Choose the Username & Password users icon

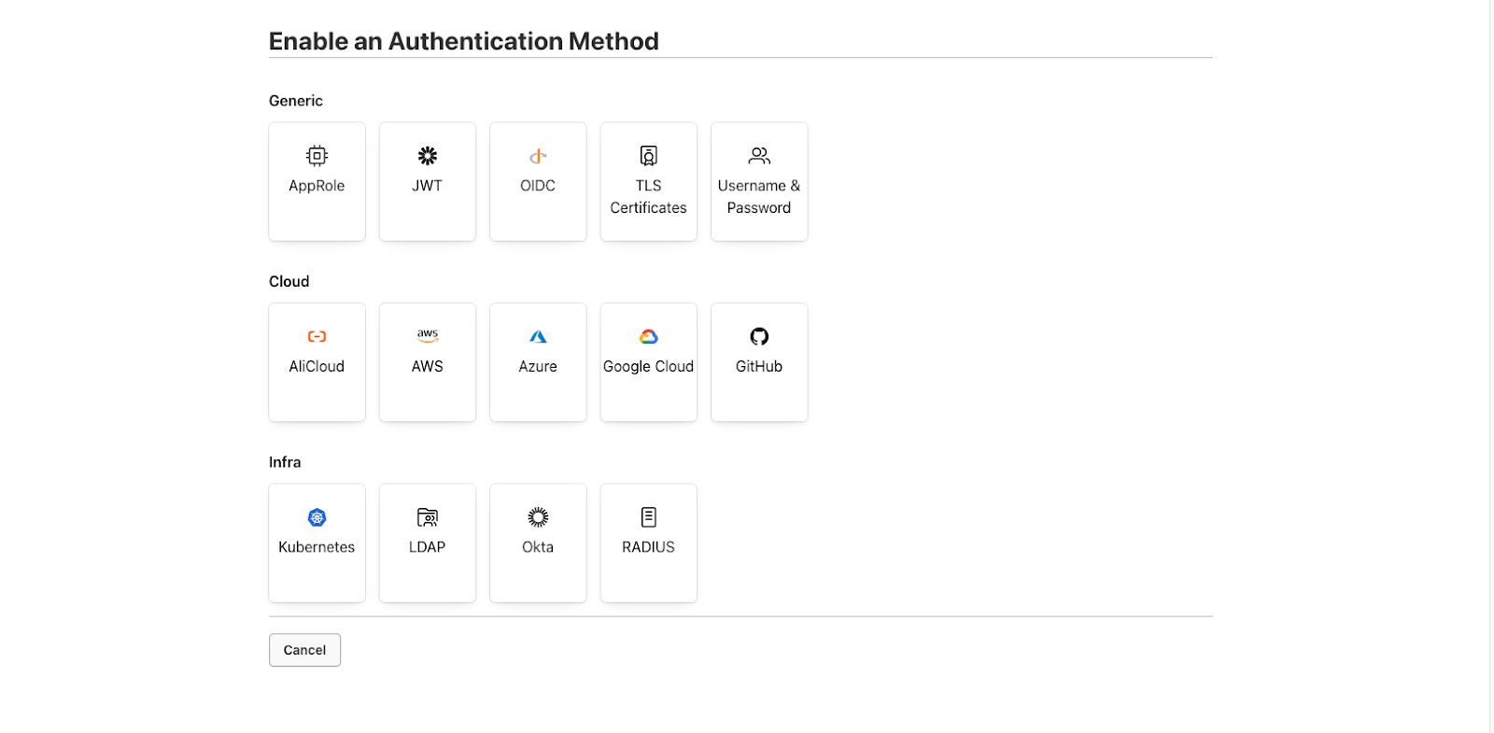click(x=759, y=156)
